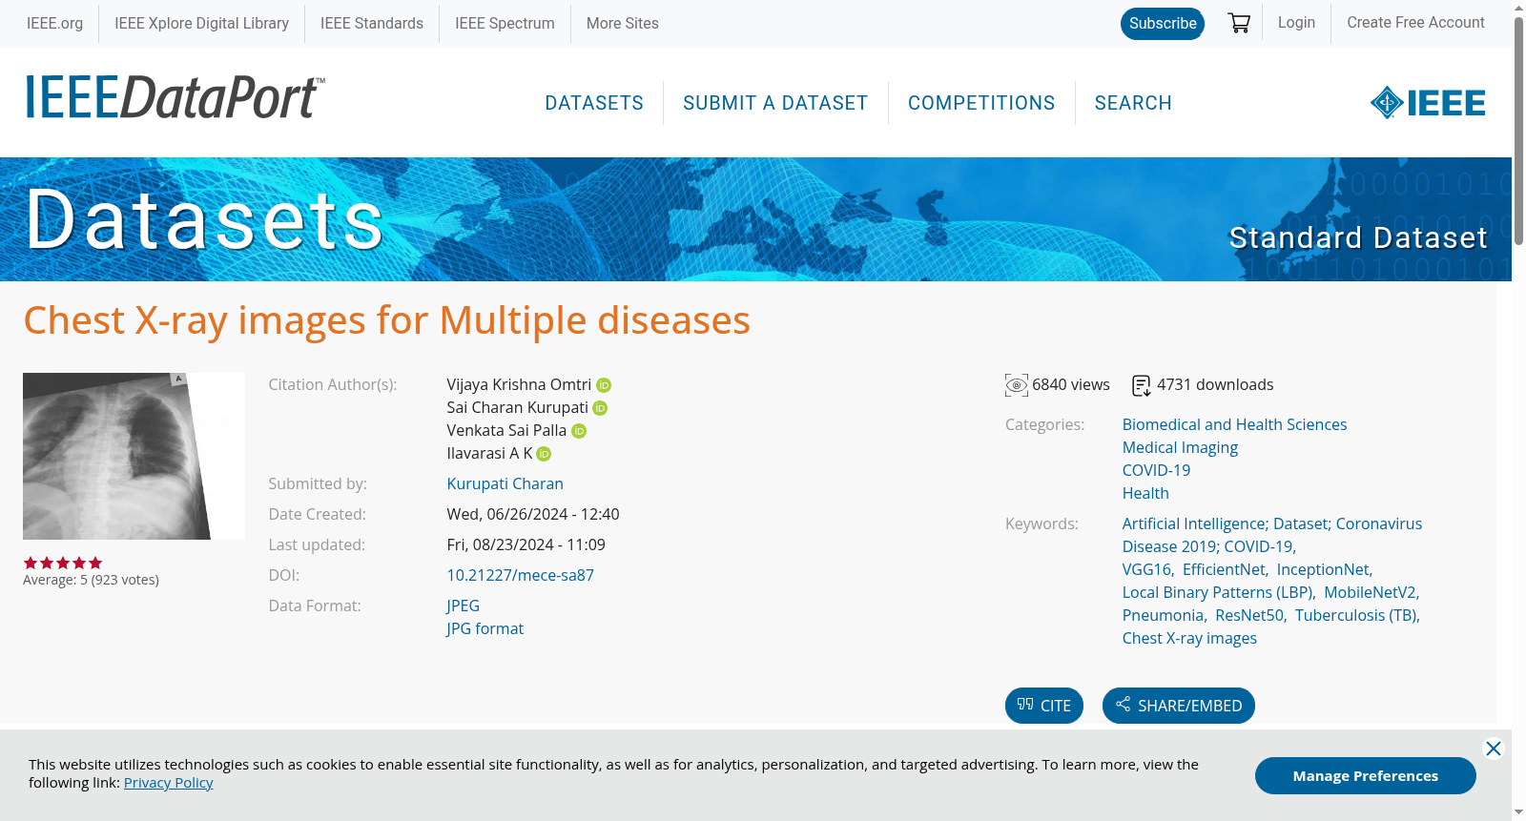Click Local Binary Patterns (LBP) keyword
This screenshot has width=1526, height=821.
click(x=1217, y=593)
